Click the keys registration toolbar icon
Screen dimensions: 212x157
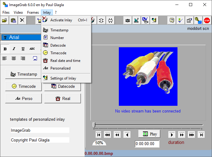198,20
